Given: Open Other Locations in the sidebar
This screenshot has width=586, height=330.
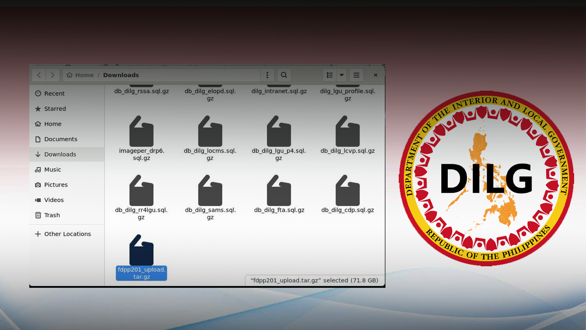Looking at the screenshot, I should [x=67, y=234].
